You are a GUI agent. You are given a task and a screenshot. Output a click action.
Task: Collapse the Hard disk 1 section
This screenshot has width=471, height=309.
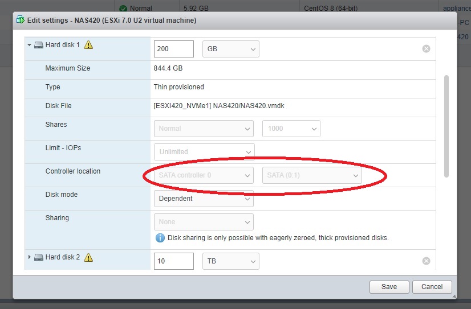point(29,45)
